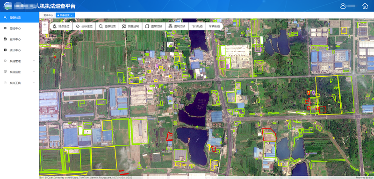The image size is (374, 179).
Task: Activate the 测量绘制 measure and draw tool
Action: tap(130, 26)
